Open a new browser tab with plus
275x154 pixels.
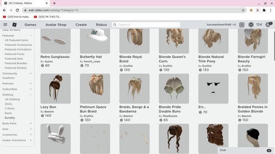[55, 3]
